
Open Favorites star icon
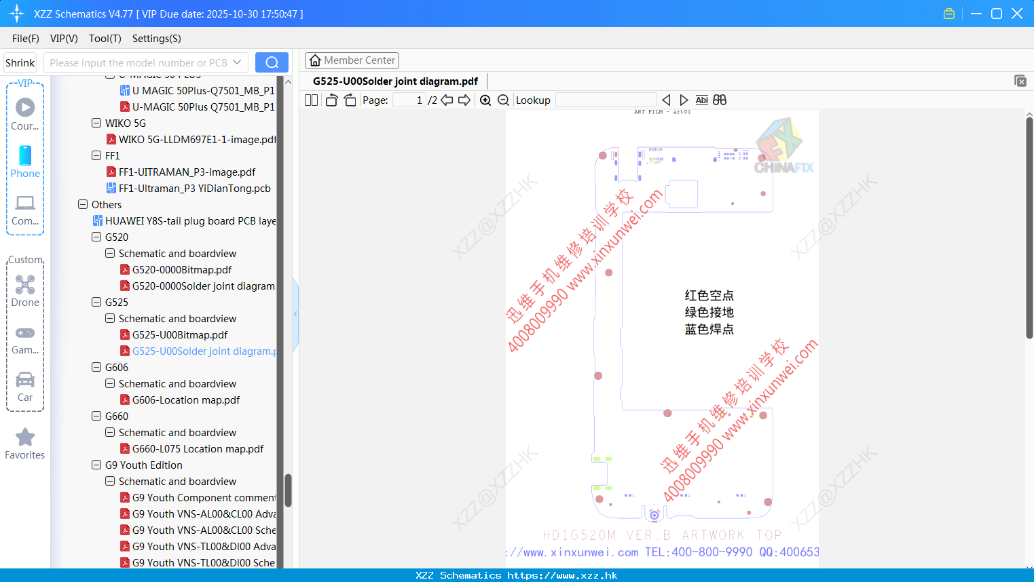[x=25, y=444]
